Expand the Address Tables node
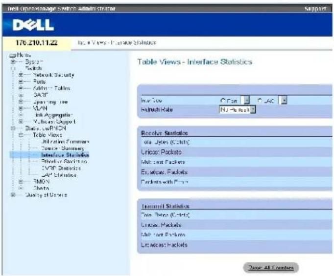 [x=21, y=88]
